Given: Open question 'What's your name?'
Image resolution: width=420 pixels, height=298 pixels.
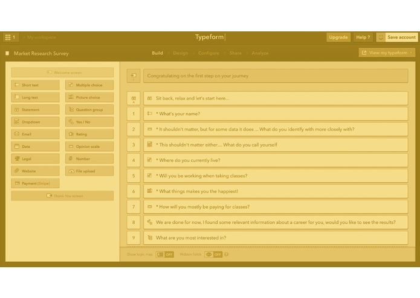Looking at the screenshot, I should pos(276,114).
